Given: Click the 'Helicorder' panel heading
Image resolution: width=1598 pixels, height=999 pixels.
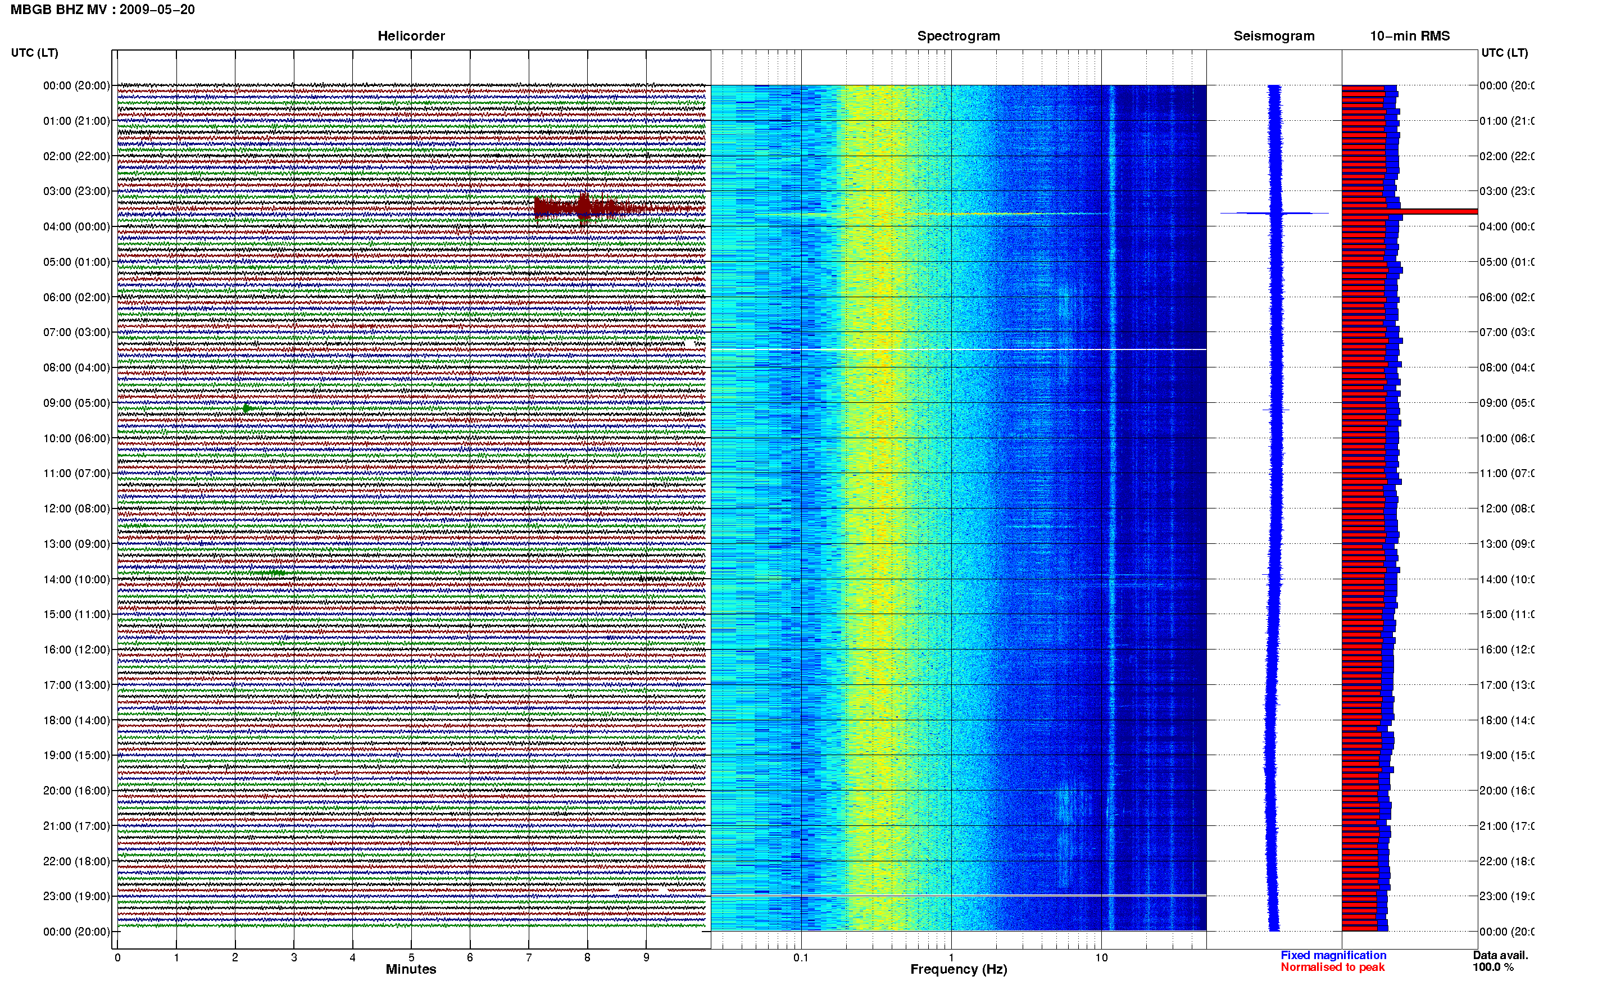Looking at the screenshot, I should [x=411, y=36].
